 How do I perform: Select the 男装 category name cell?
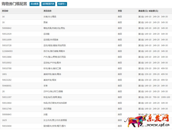(46, 22)
